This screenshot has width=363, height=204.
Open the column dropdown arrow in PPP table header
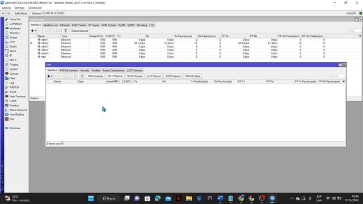click(x=344, y=82)
